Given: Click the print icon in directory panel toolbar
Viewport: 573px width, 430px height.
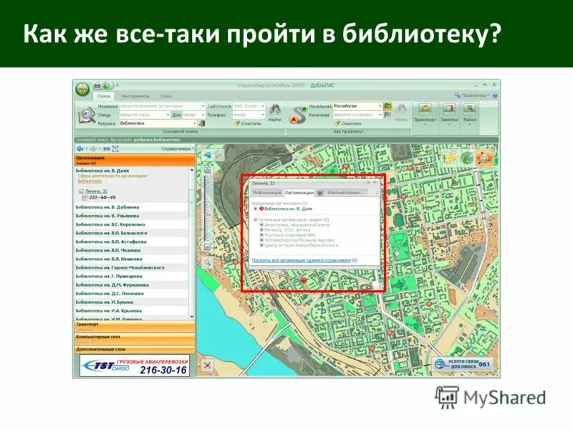Looking at the screenshot, I should pos(106,148).
